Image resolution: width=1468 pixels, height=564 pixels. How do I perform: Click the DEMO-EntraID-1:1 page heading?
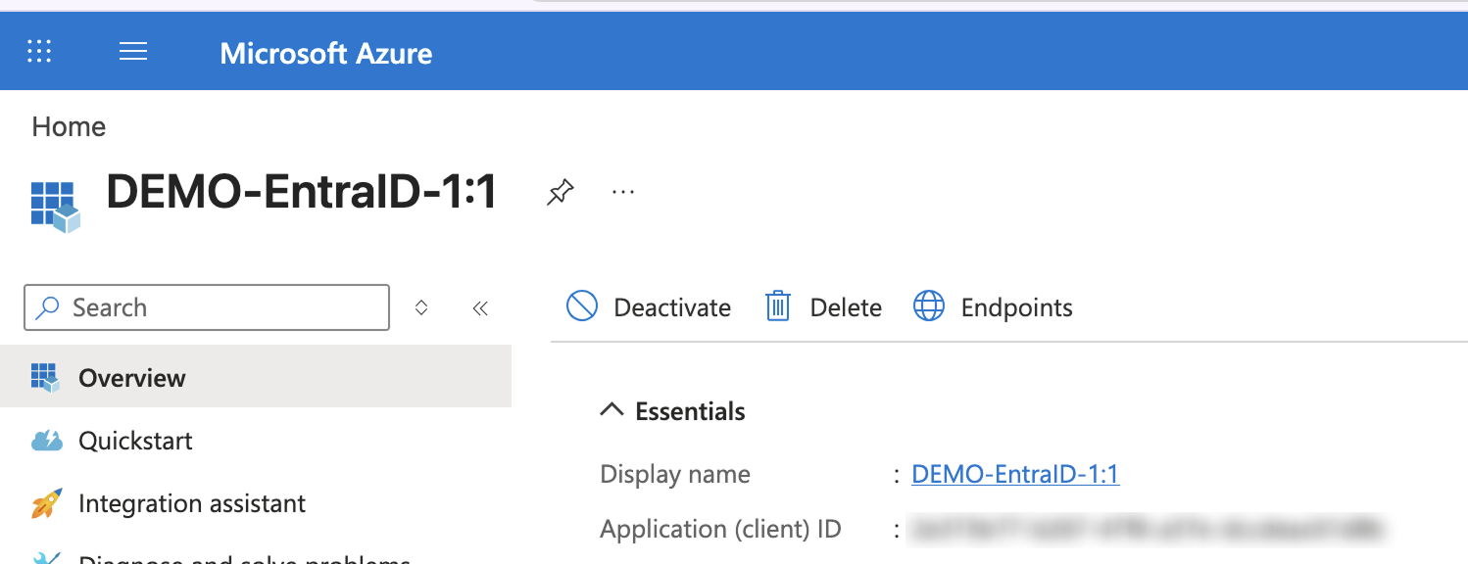(x=302, y=192)
